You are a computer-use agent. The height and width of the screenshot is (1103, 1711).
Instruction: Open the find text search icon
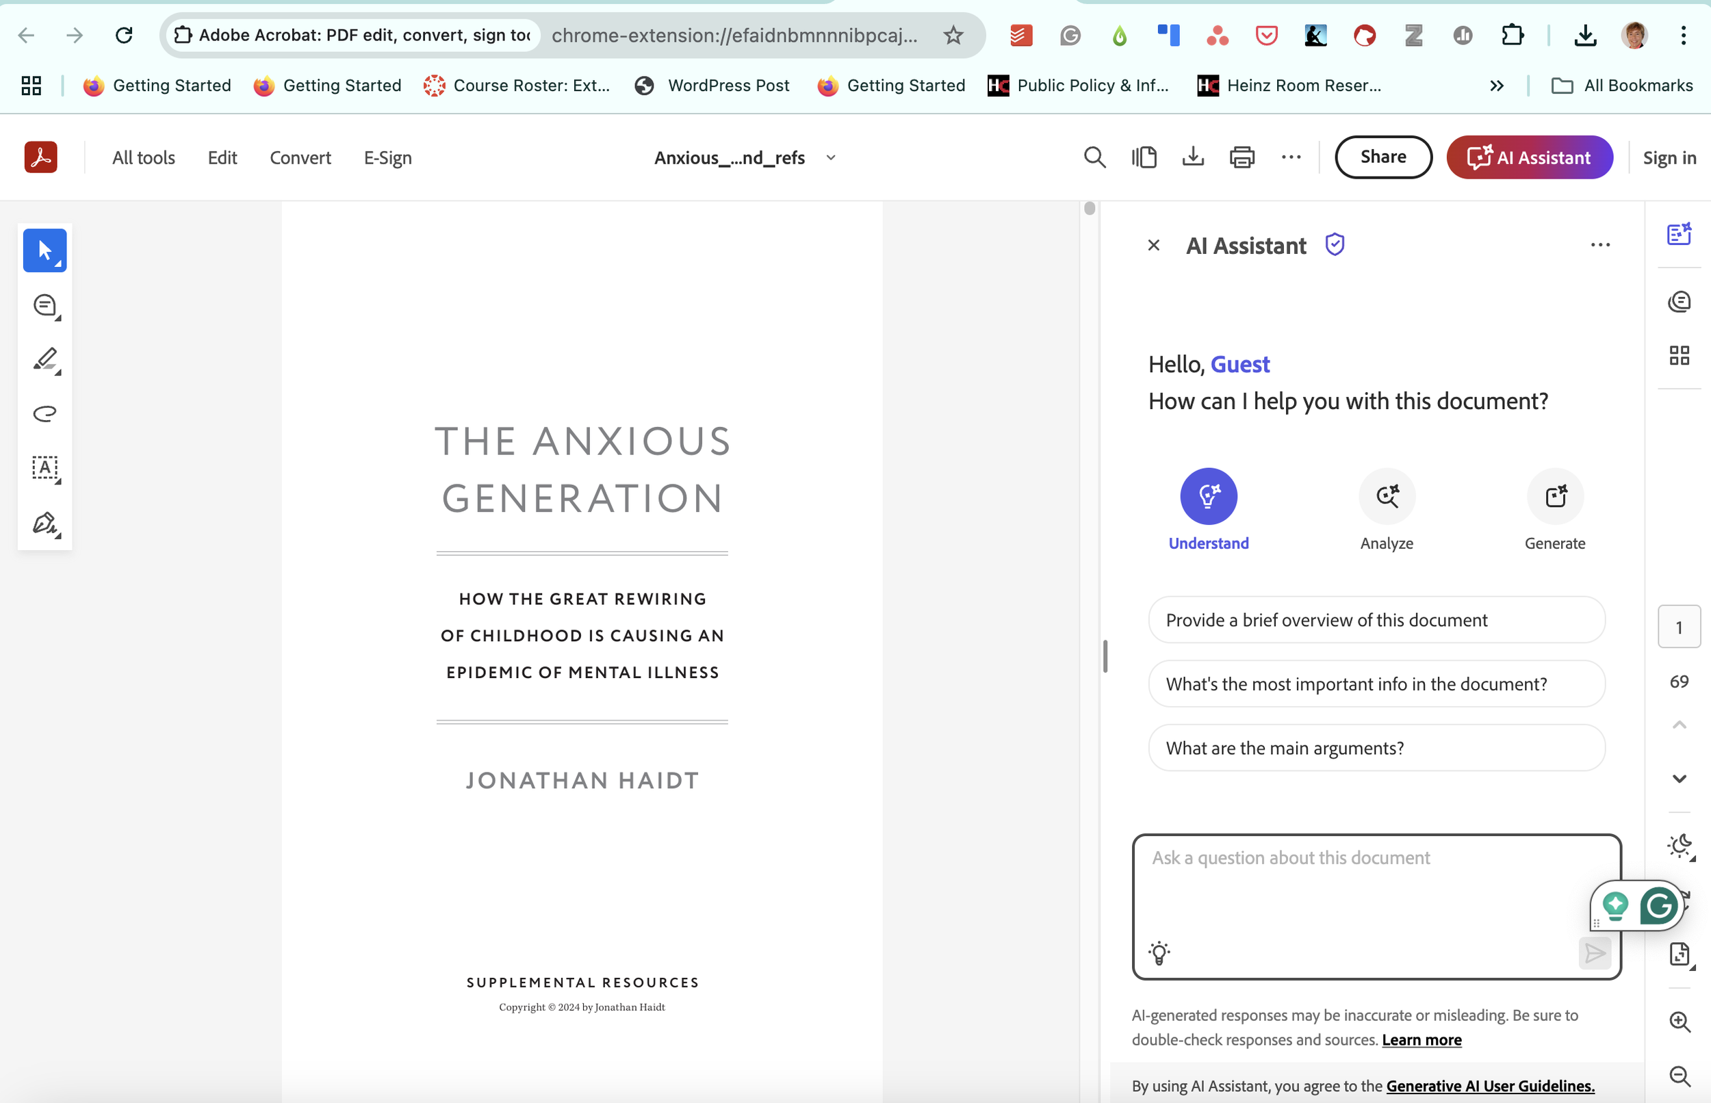coord(1094,157)
